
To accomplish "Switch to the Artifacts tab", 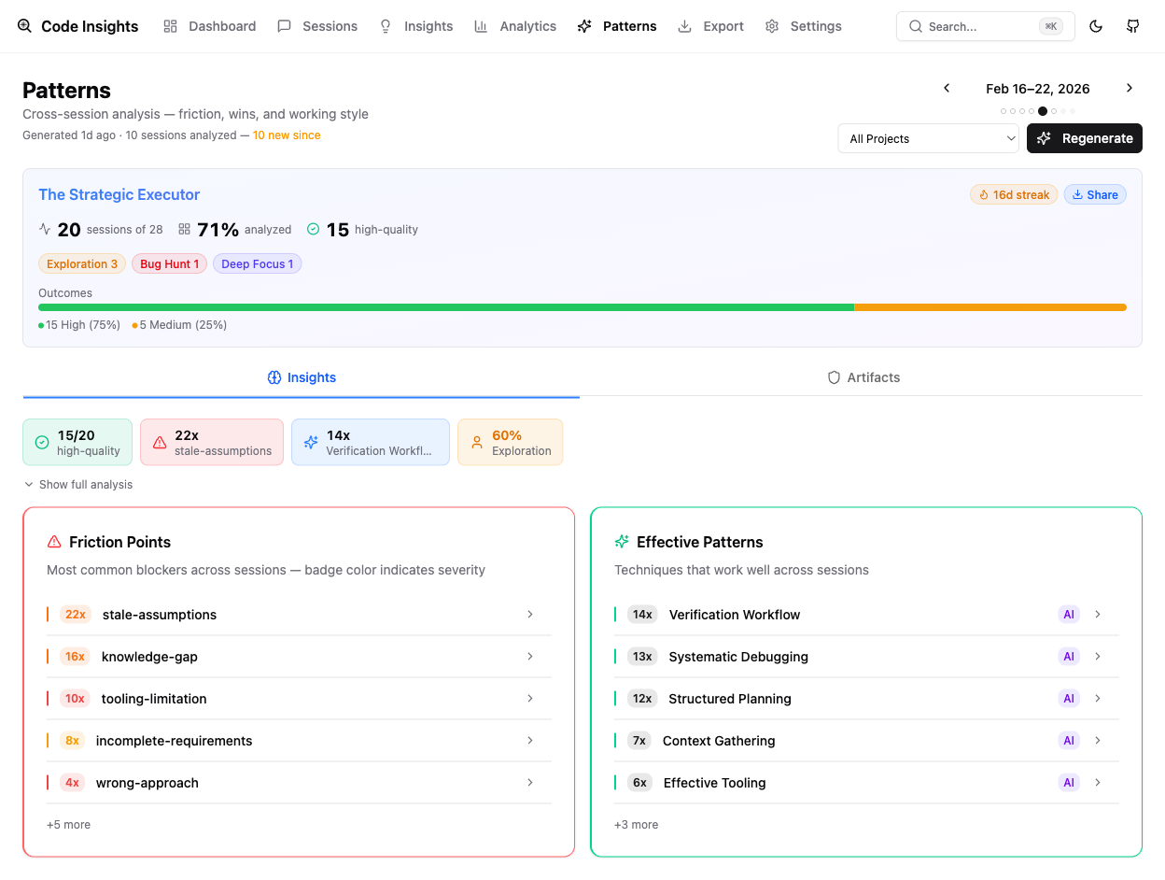I will click(x=863, y=377).
